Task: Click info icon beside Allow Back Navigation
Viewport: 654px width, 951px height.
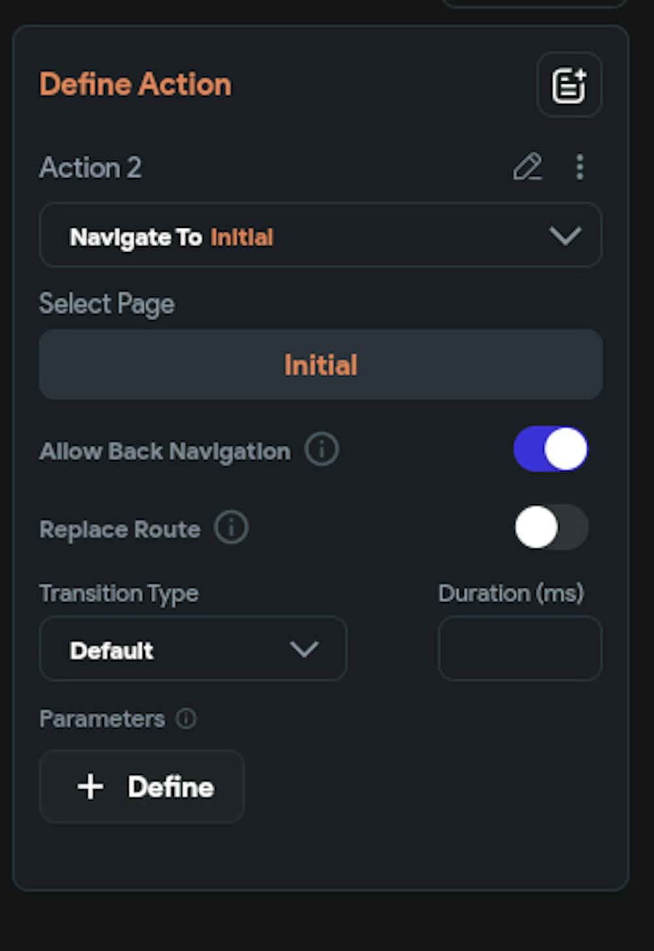Action: 321,450
